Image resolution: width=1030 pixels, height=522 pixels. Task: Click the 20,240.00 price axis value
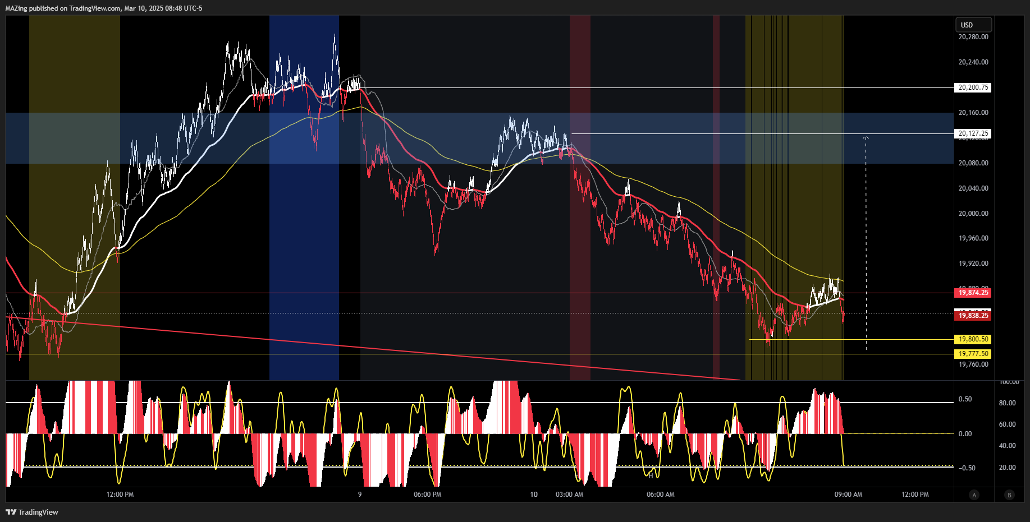(973, 62)
